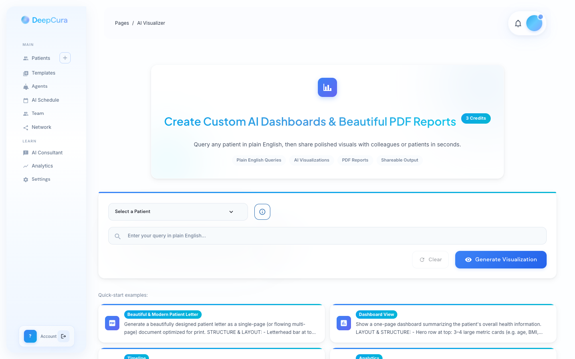The image size is (575, 359).
Task: Choose the Dashboard View example
Action: pos(443,323)
